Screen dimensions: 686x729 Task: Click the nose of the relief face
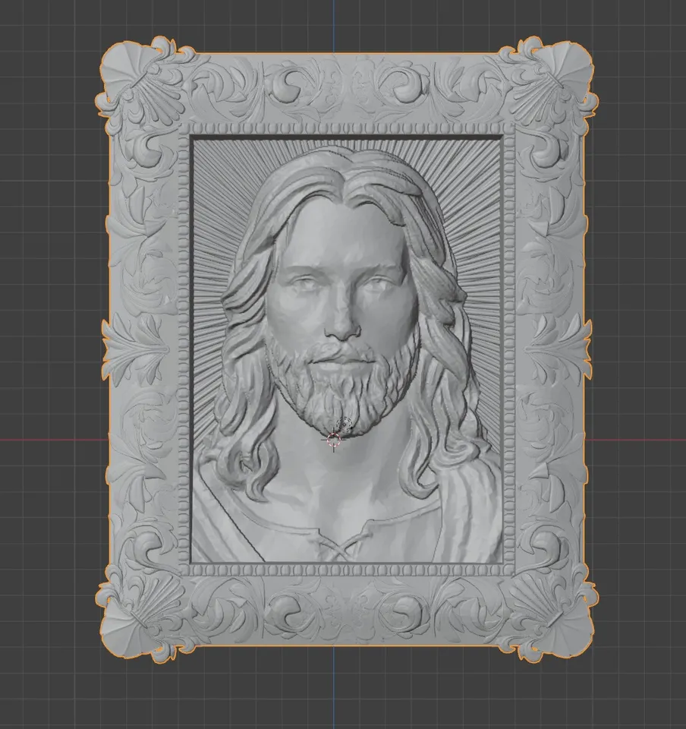pyautogui.click(x=343, y=320)
